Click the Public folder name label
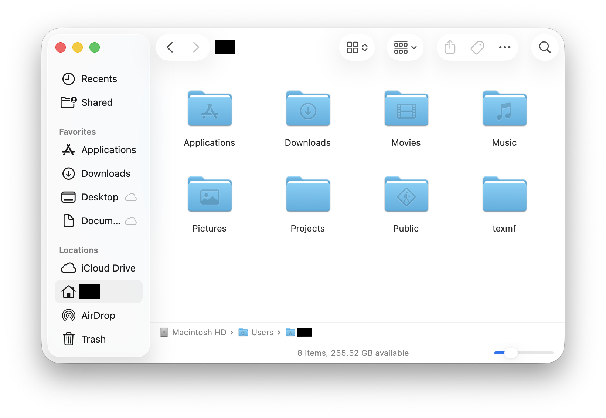The height and width of the screenshot is (418, 606). [406, 229]
